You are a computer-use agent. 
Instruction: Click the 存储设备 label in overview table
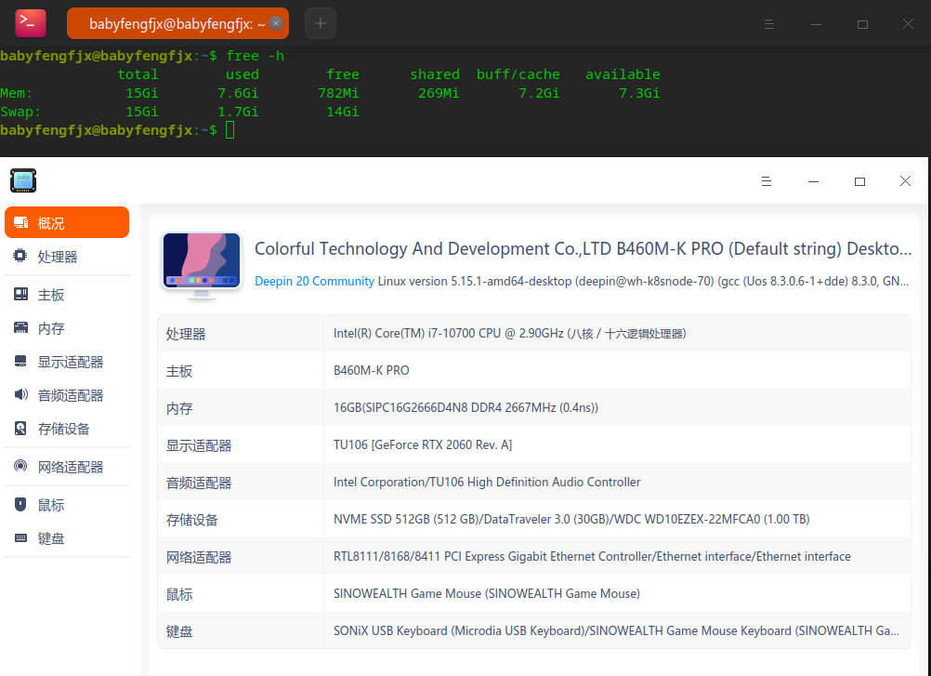tap(192, 520)
